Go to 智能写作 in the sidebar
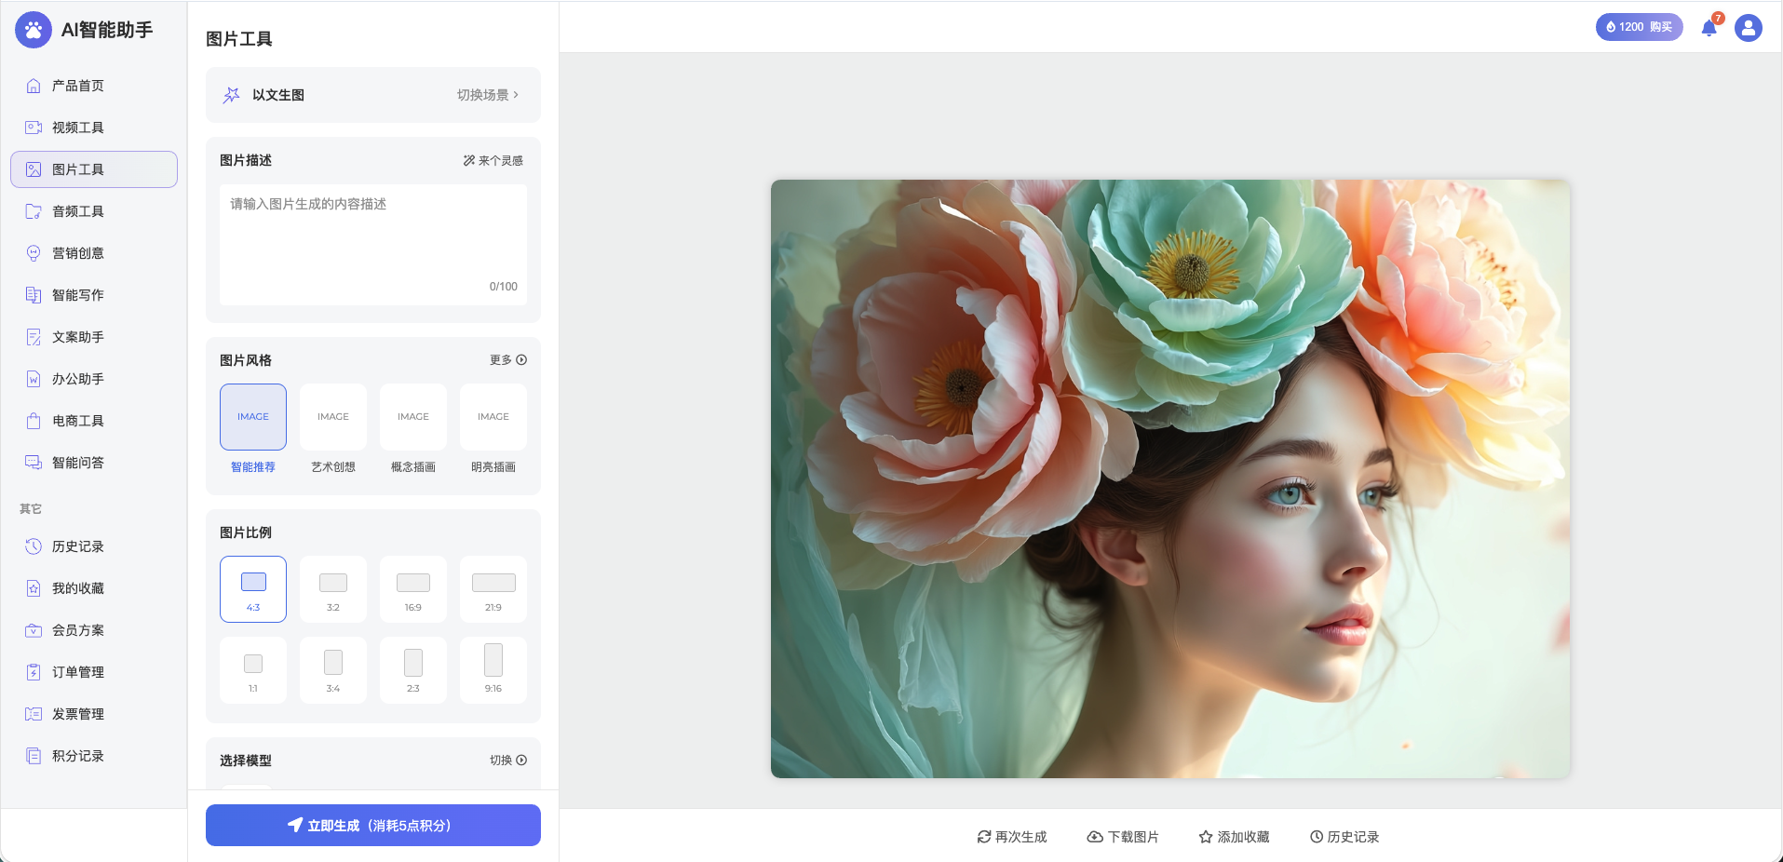1783x862 pixels. tap(78, 295)
